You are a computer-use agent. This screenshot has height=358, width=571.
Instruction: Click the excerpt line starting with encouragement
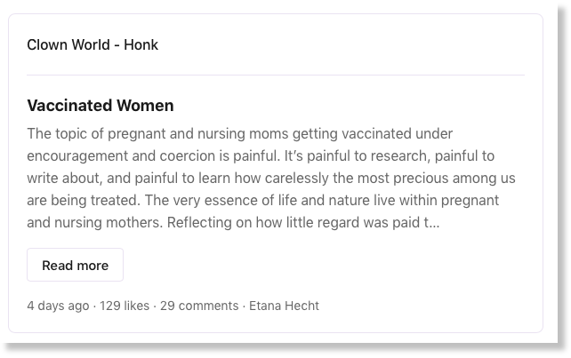click(x=261, y=155)
